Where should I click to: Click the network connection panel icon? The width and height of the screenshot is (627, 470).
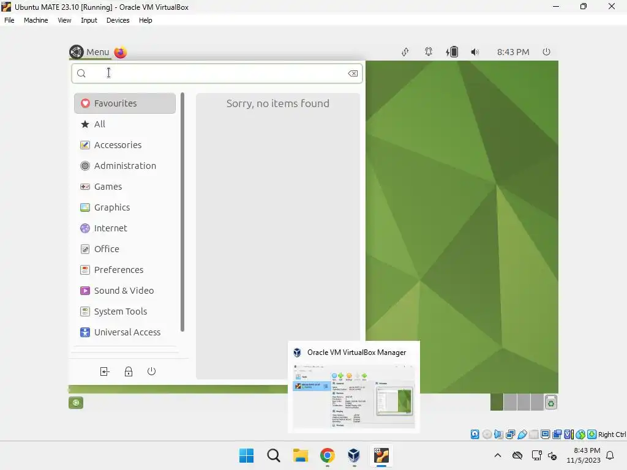tap(405, 52)
